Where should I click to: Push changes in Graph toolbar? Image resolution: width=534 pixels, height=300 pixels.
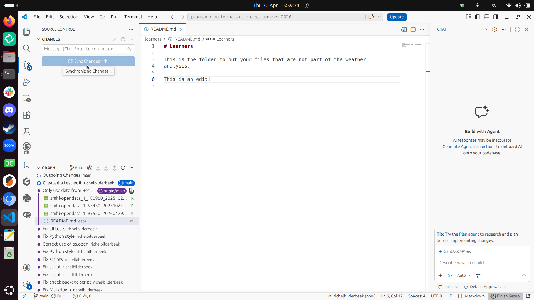115,168
